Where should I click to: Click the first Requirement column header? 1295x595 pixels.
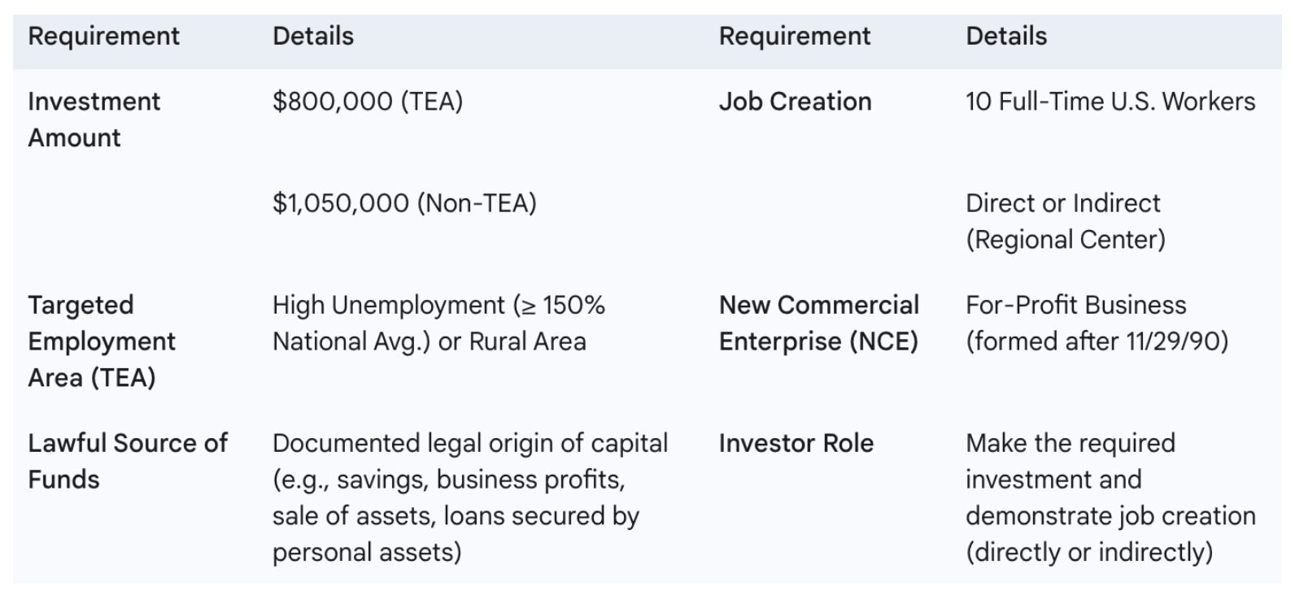(x=103, y=36)
